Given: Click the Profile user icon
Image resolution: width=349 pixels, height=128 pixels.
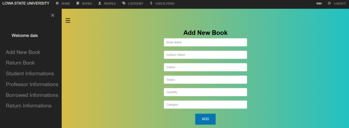Looking at the screenshot, I should pyautogui.click(x=100, y=3).
